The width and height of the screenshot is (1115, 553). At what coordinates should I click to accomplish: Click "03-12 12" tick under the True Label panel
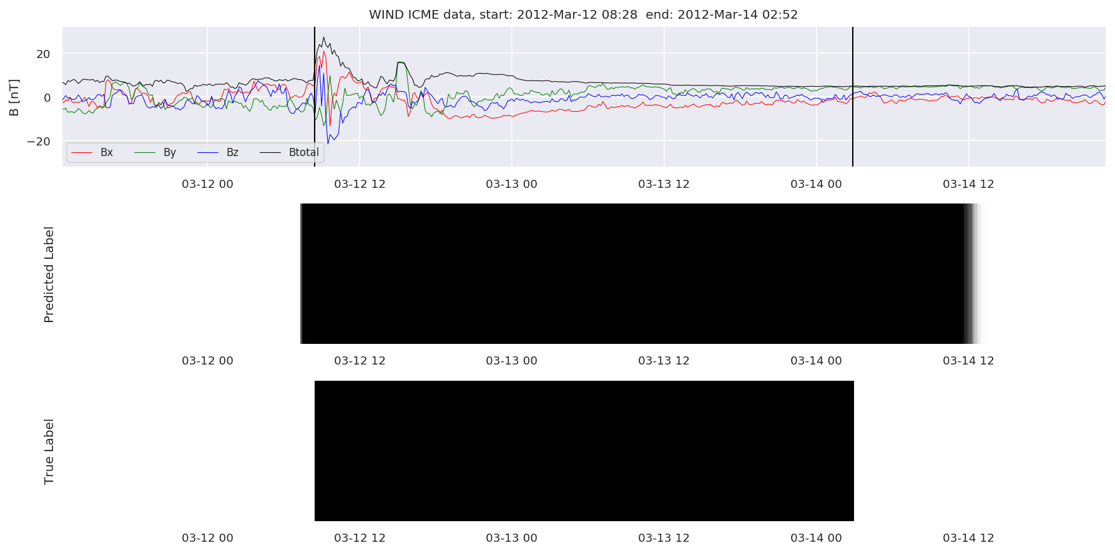point(360,538)
